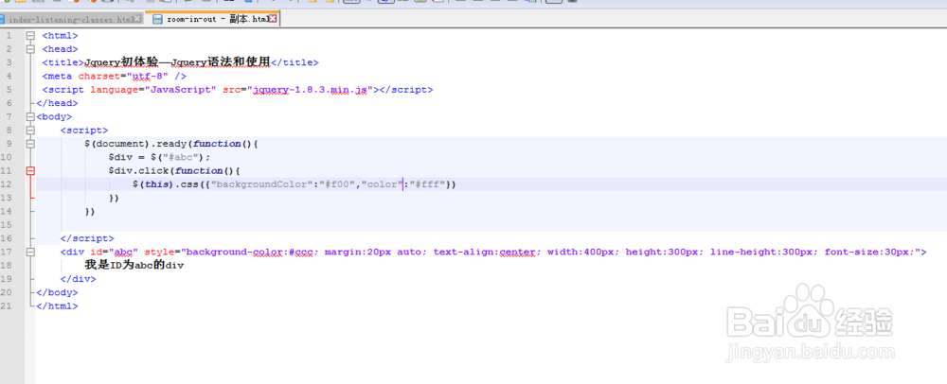Close the index-listening-classes.html tab

(137, 19)
